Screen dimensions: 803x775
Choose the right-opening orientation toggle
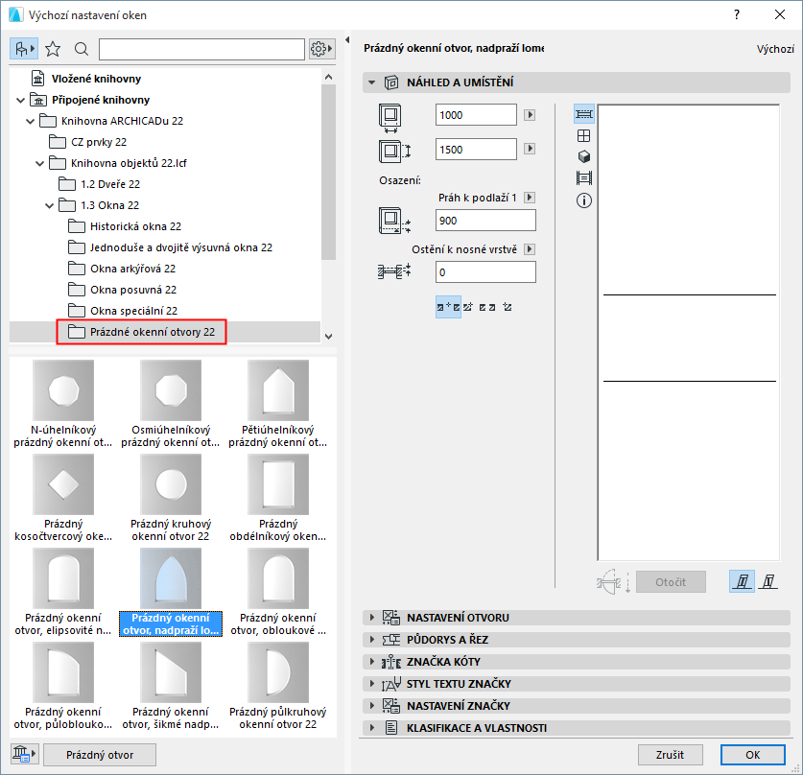pyautogui.click(x=768, y=582)
